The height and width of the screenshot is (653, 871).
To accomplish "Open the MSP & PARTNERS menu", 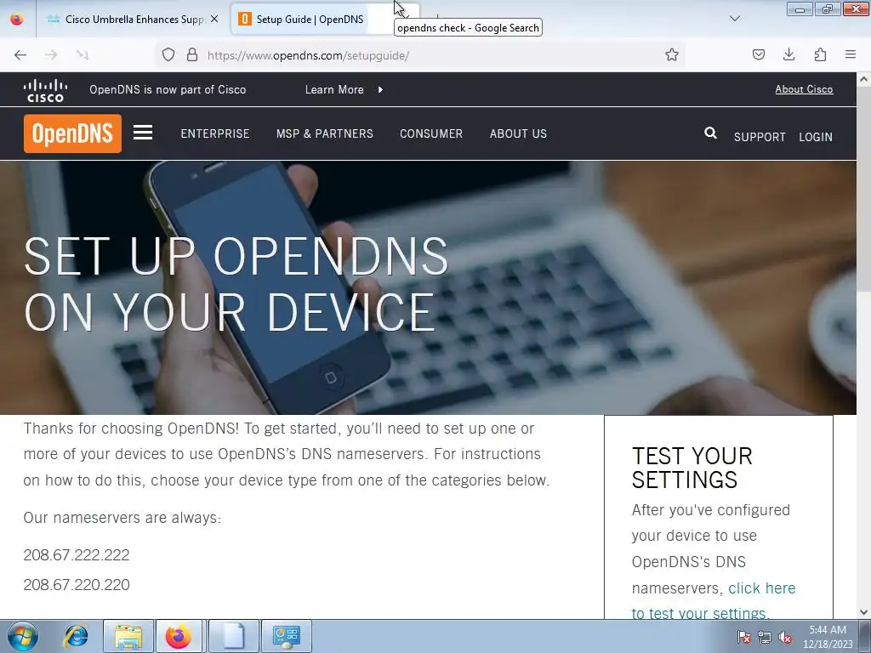I will click(x=325, y=133).
